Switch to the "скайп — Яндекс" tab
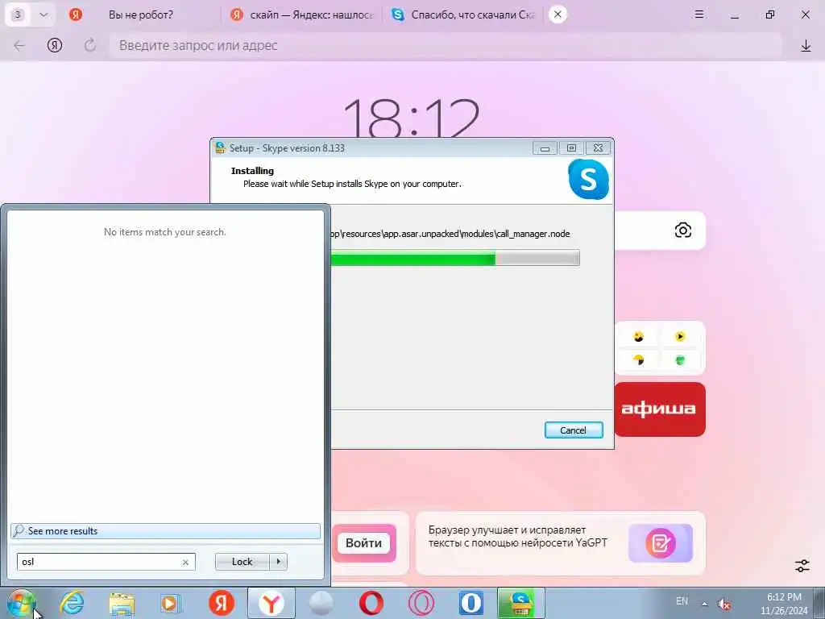This screenshot has height=619, width=825. [303, 15]
